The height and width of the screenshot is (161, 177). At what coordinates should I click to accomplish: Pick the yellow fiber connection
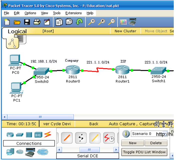95,138
